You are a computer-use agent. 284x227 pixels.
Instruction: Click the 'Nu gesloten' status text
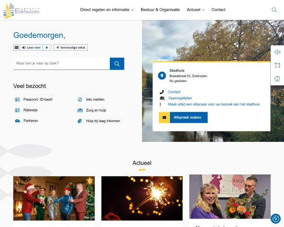[178, 81]
